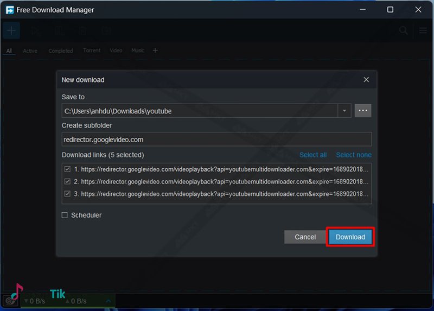Image resolution: width=434 pixels, height=311 pixels.
Task: Switch to the Torrent tab
Action: tap(92, 50)
